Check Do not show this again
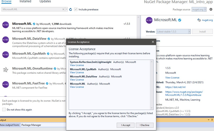This screenshot has width=214, height=131. point(4,110)
